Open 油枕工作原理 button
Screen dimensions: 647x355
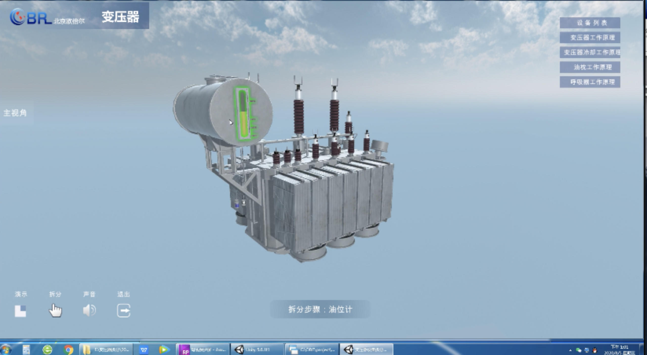[590, 67]
